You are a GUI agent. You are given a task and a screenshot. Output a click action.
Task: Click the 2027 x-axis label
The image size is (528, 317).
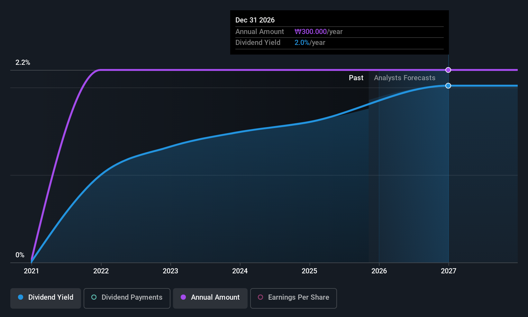pyautogui.click(x=449, y=271)
